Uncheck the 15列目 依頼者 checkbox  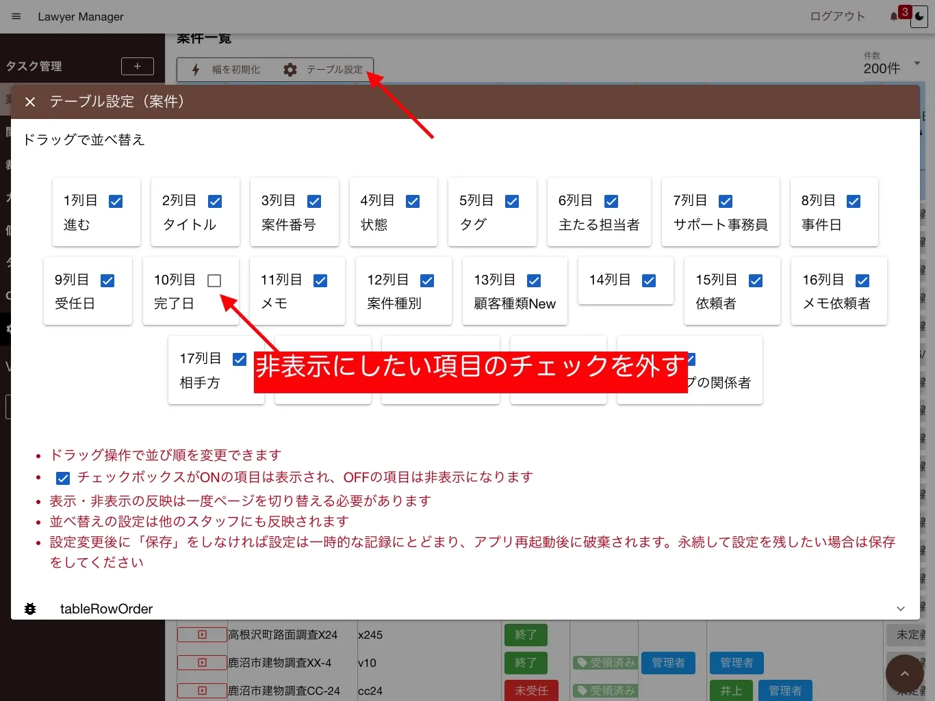(756, 280)
